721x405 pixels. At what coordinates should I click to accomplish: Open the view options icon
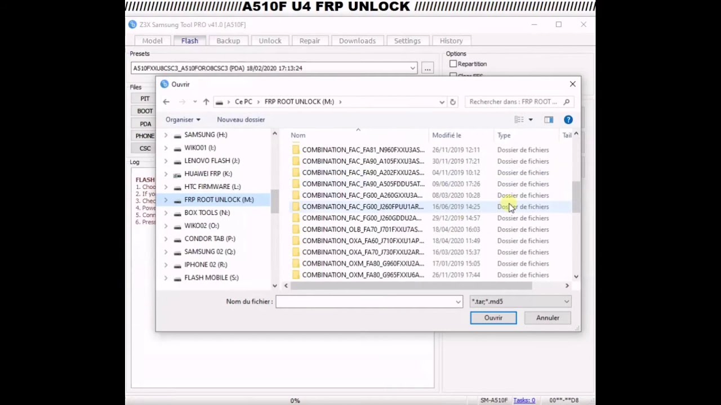click(519, 119)
